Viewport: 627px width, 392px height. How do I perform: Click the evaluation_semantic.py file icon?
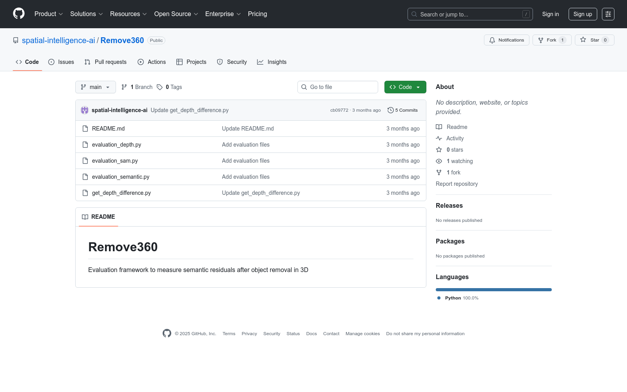point(85,177)
